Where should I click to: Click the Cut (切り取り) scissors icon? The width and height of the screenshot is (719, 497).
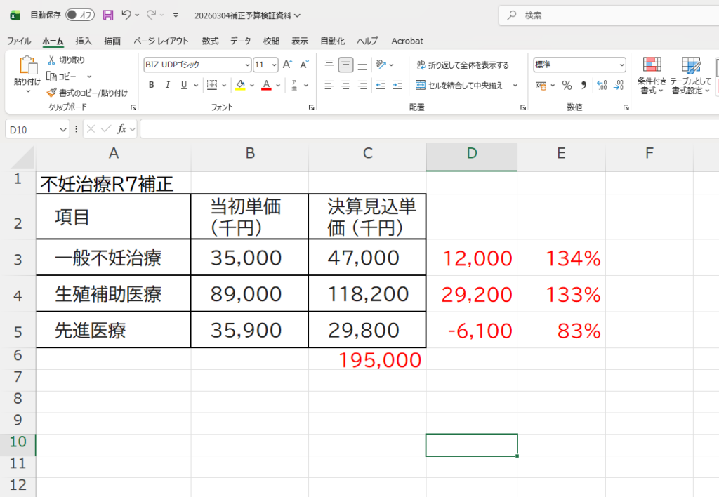(x=51, y=60)
